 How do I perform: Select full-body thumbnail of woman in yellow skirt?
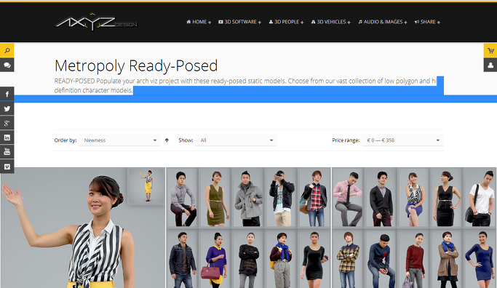click(x=146, y=186)
